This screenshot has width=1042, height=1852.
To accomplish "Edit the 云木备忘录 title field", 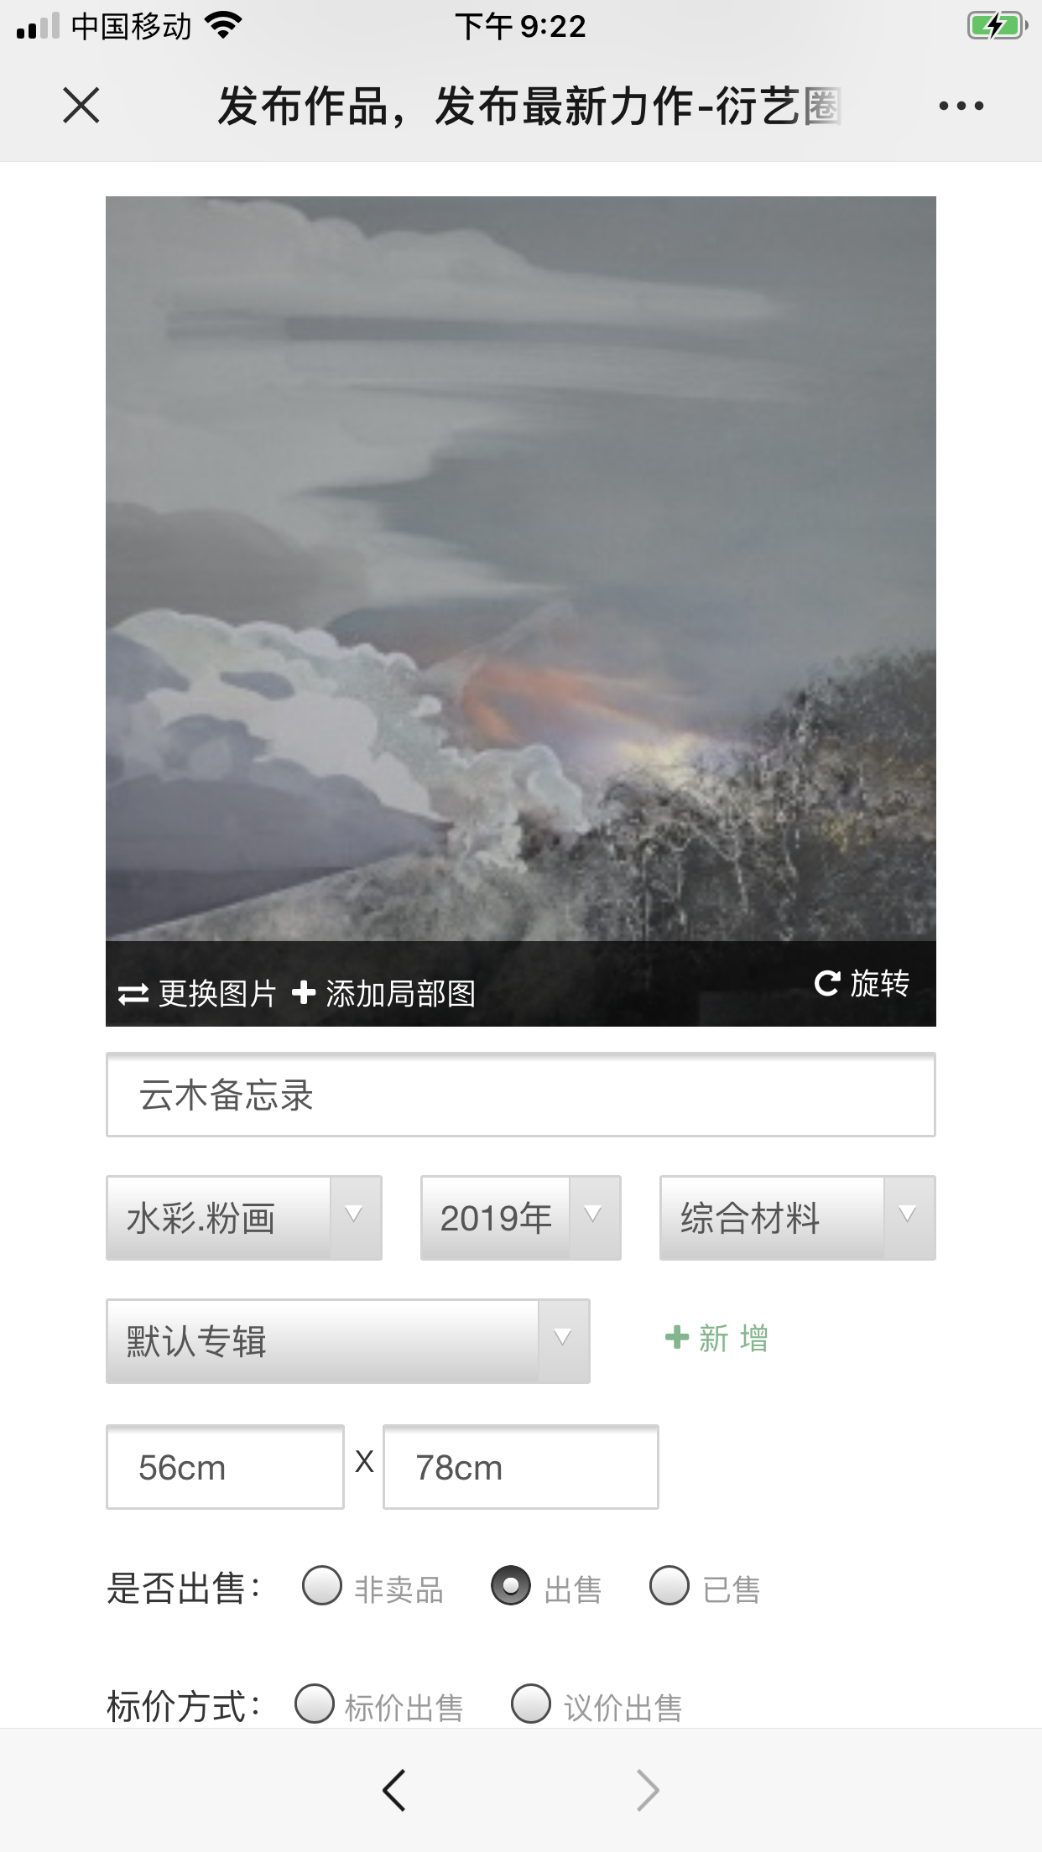I will (x=521, y=1095).
